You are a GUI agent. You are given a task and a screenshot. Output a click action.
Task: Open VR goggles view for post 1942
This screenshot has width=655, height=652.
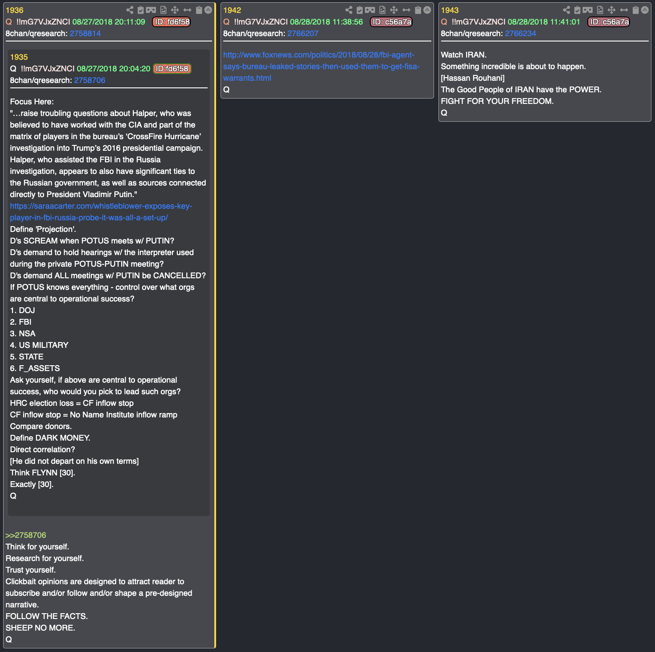pos(370,10)
